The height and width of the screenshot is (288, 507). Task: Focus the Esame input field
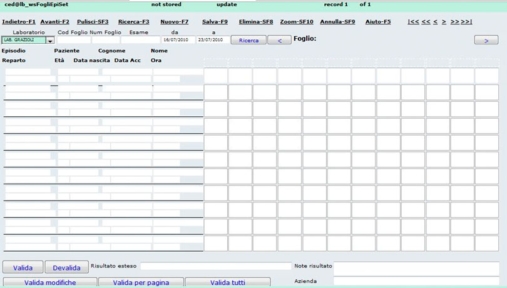coord(140,40)
